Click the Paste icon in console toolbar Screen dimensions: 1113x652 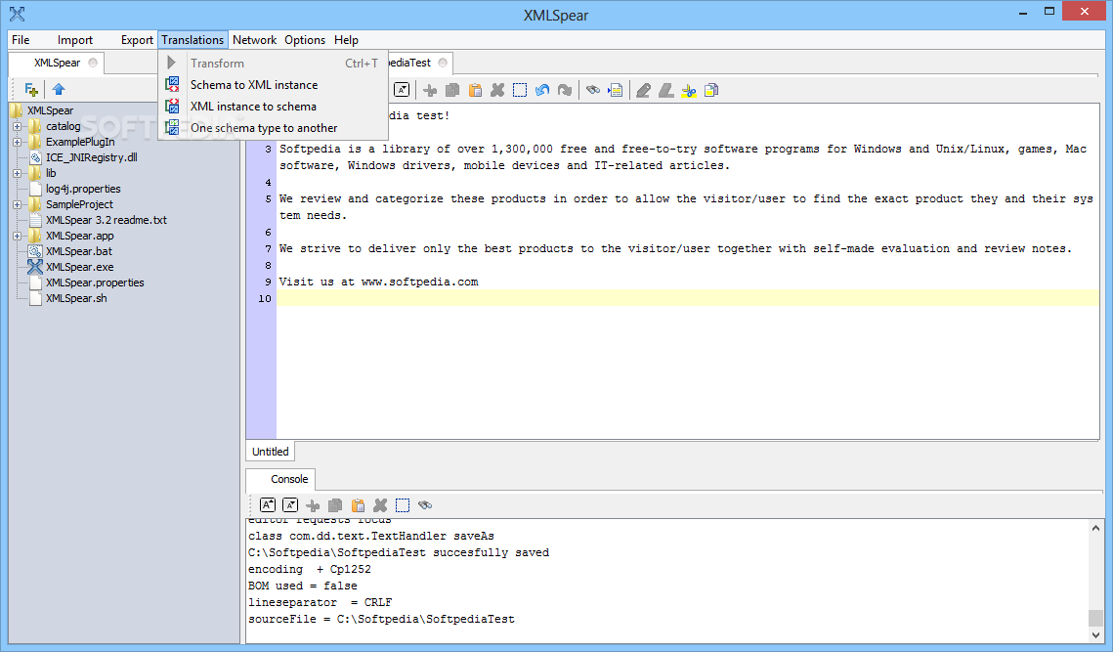pyautogui.click(x=358, y=505)
